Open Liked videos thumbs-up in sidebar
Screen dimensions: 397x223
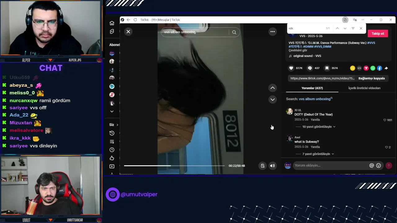pyautogui.click(x=112, y=158)
